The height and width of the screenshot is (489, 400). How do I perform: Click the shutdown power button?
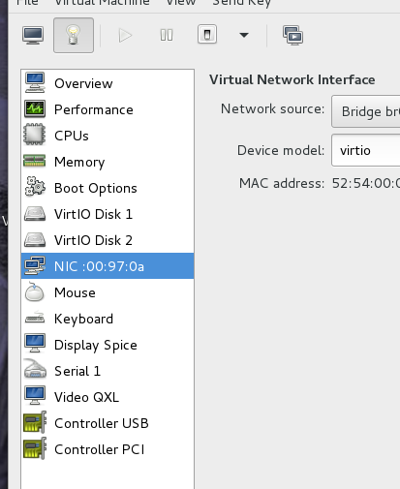[207, 35]
